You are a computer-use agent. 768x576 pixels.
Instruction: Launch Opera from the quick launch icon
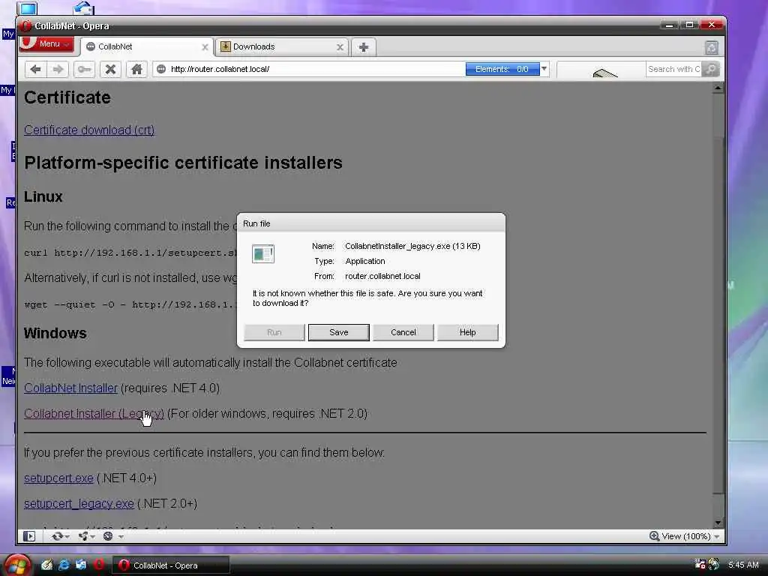(98, 565)
